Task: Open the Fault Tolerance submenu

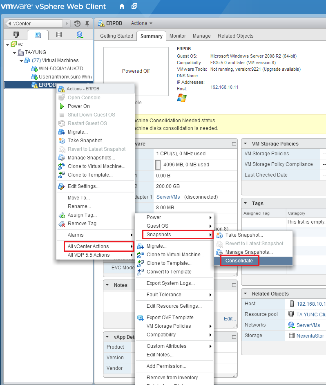Action: coord(174,295)
